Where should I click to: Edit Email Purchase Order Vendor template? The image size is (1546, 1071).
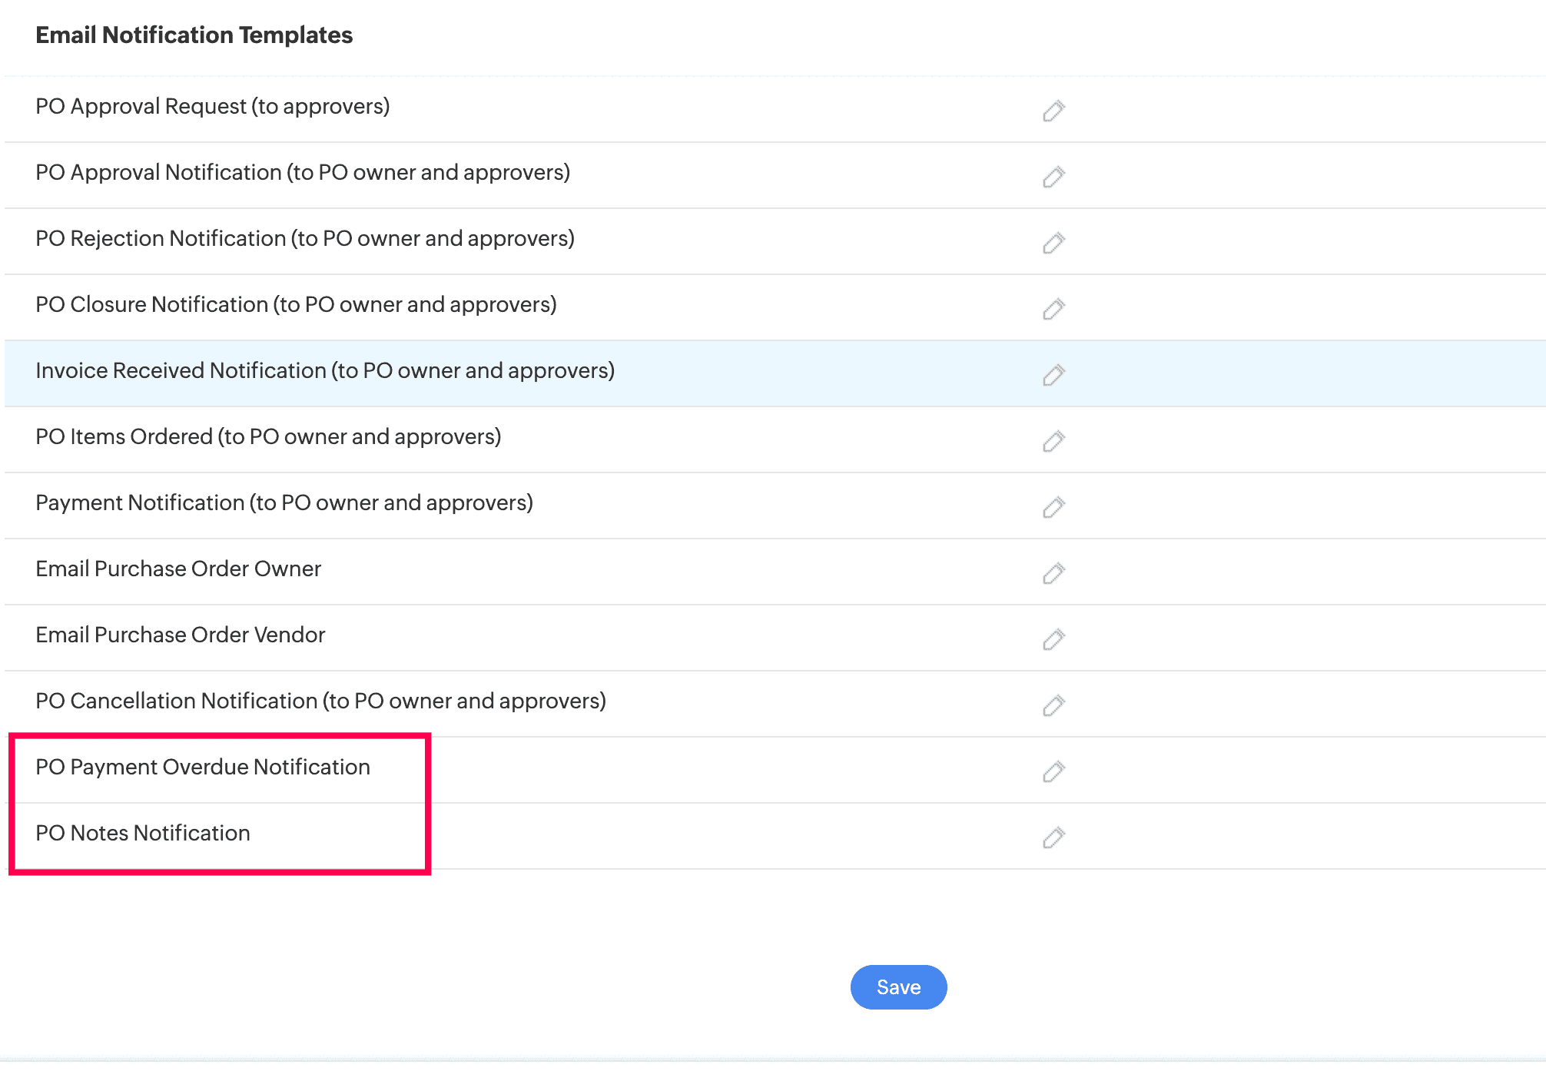point(1053,639)
